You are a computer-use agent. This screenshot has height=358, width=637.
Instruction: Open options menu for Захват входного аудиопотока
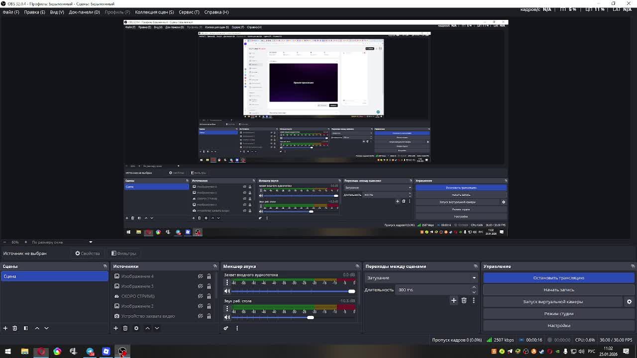(227, 282)
